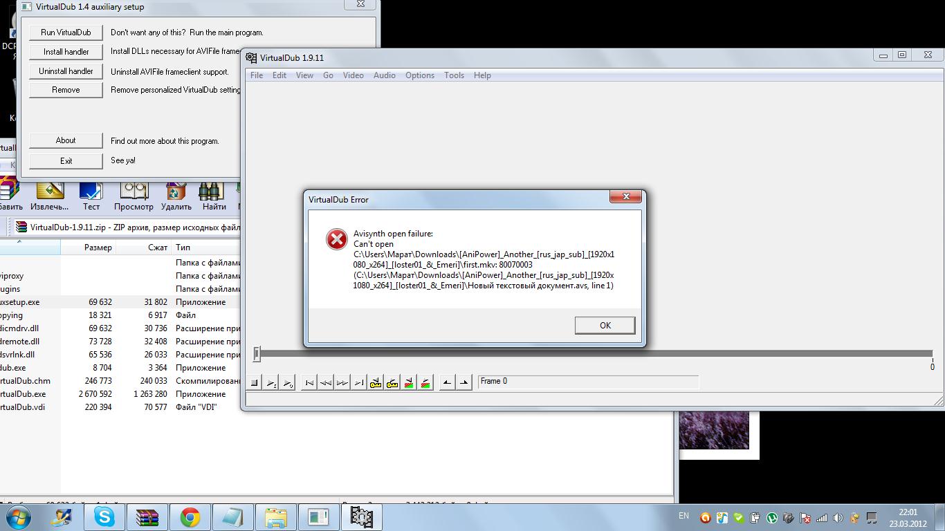This screenshot has height=531, width=945.
Task: Click Run VirtualDub in auxiliary setup
Action: (66, 32)
